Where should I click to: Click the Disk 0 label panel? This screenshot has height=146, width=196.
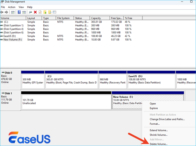(10, 79)
